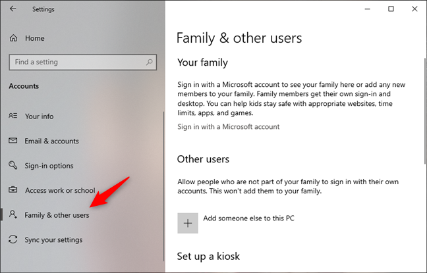Click the Sign-in options key icon

click(x=13, y=165)
